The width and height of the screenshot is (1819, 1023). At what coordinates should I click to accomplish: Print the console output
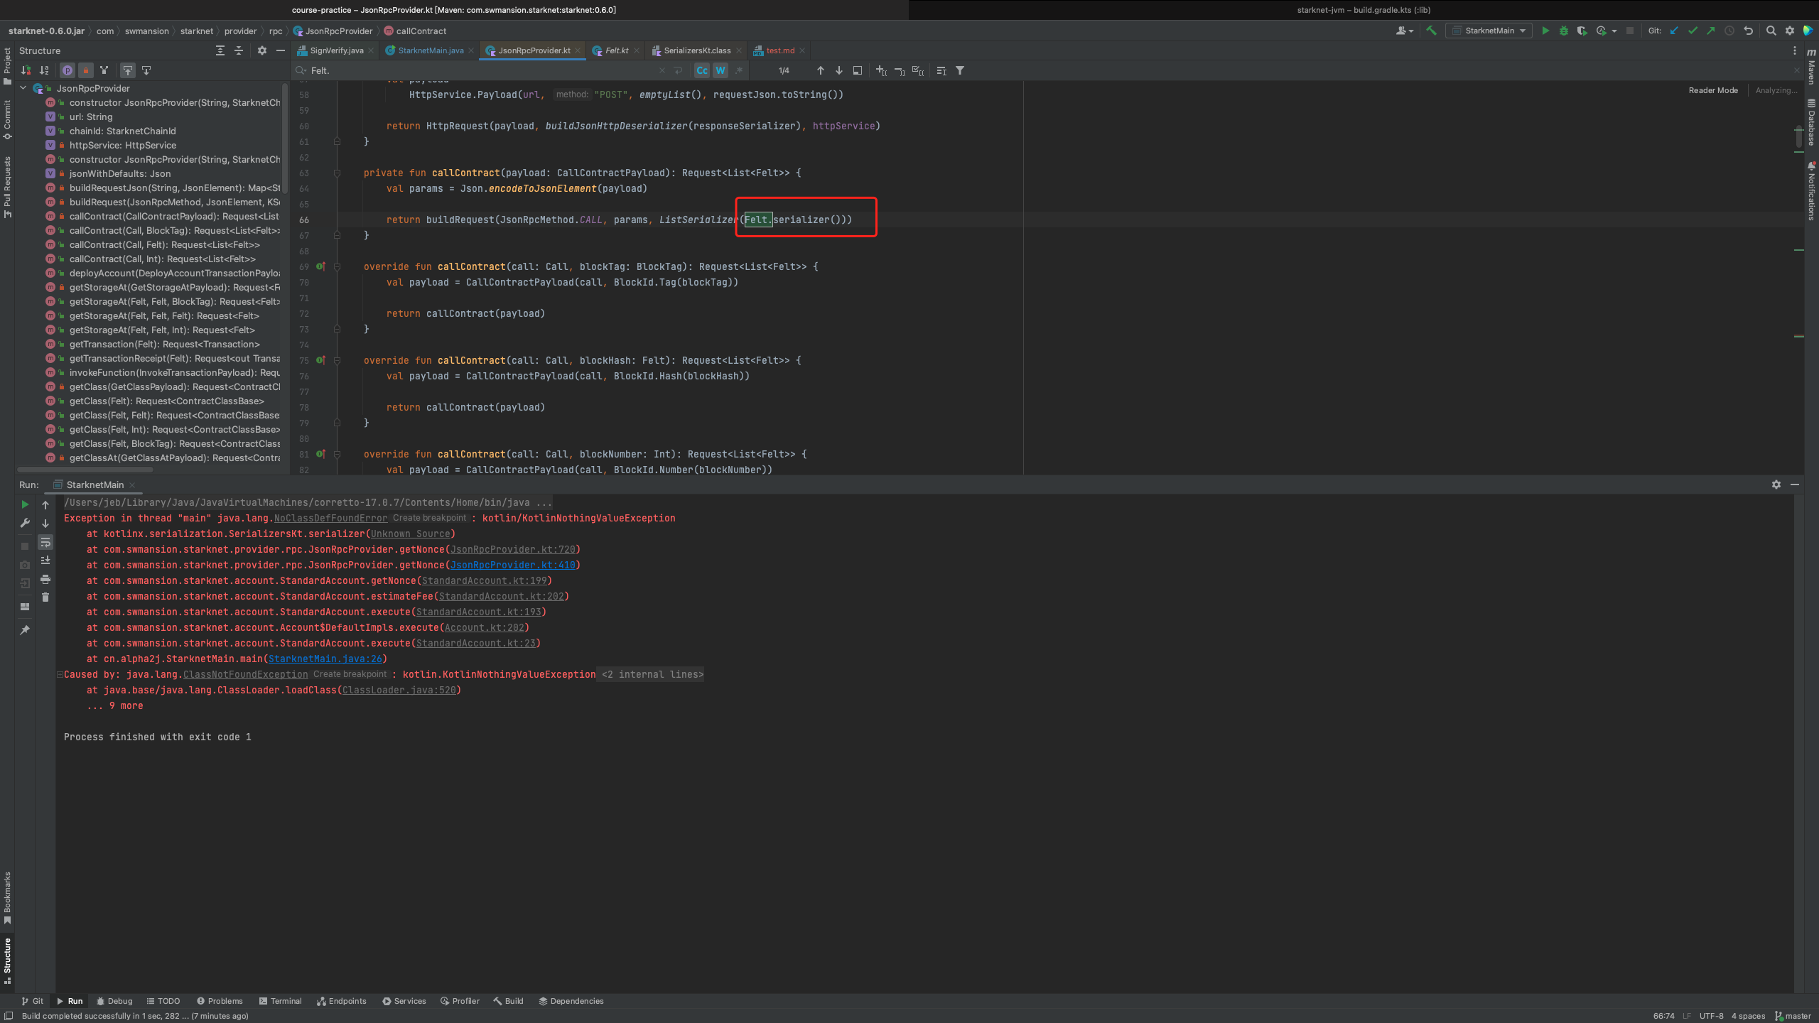[45, 580]
